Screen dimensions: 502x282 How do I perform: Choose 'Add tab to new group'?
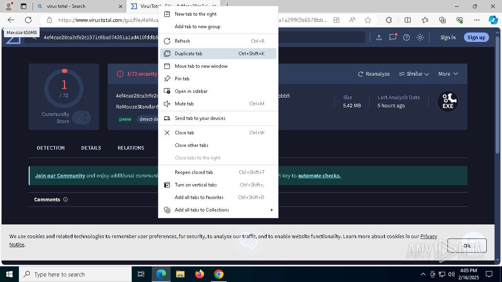tap(218, 27)
